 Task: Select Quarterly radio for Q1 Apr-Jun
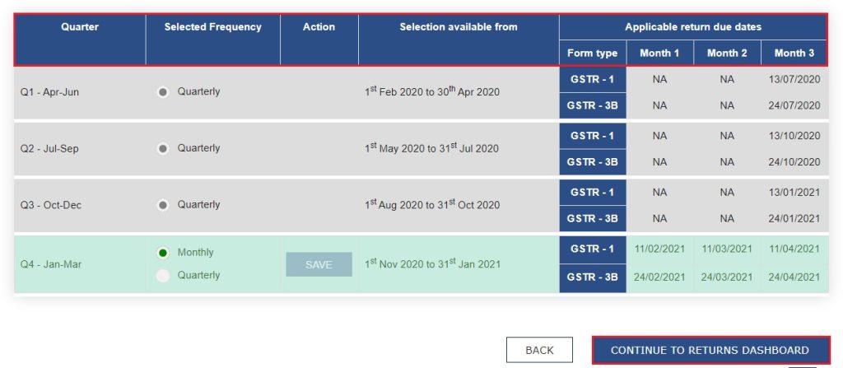[x=163, y=92]
